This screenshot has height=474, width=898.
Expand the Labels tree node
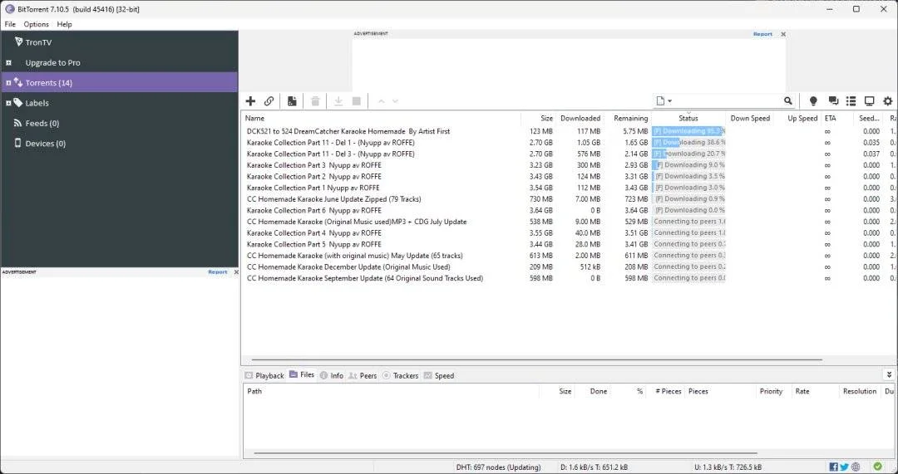(8, 103)
